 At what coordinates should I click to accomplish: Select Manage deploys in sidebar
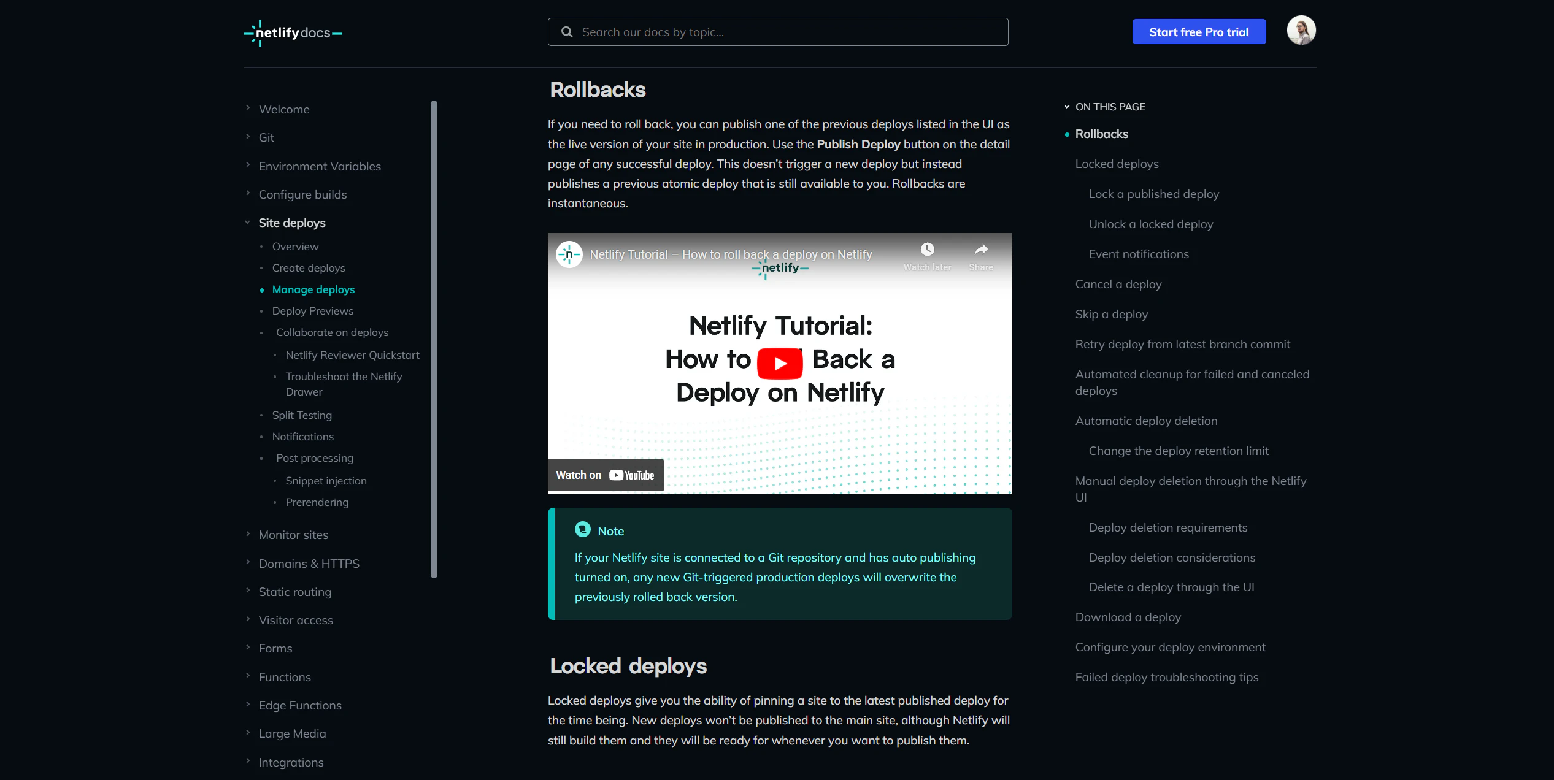pyautogui.click(x=313, y=289)
